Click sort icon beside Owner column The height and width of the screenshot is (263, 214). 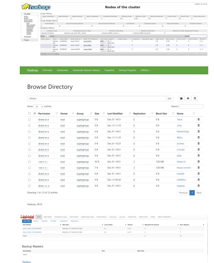point(73,114)
